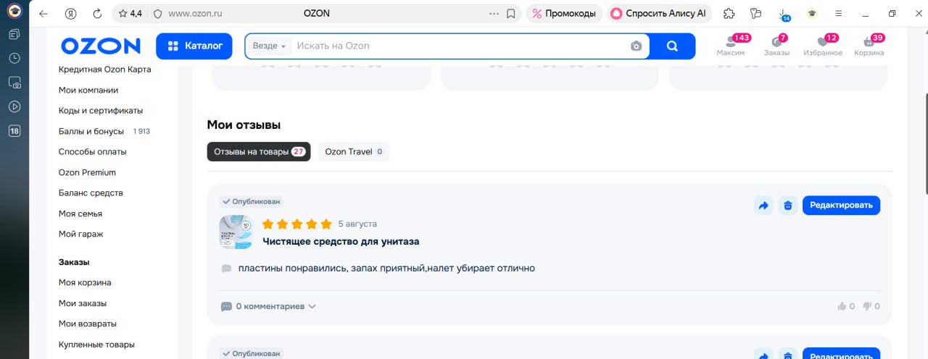The height and width of the screenshot is (359, 928).
Task: Open Моя корзина under Заказы
Action: point(85,282)
